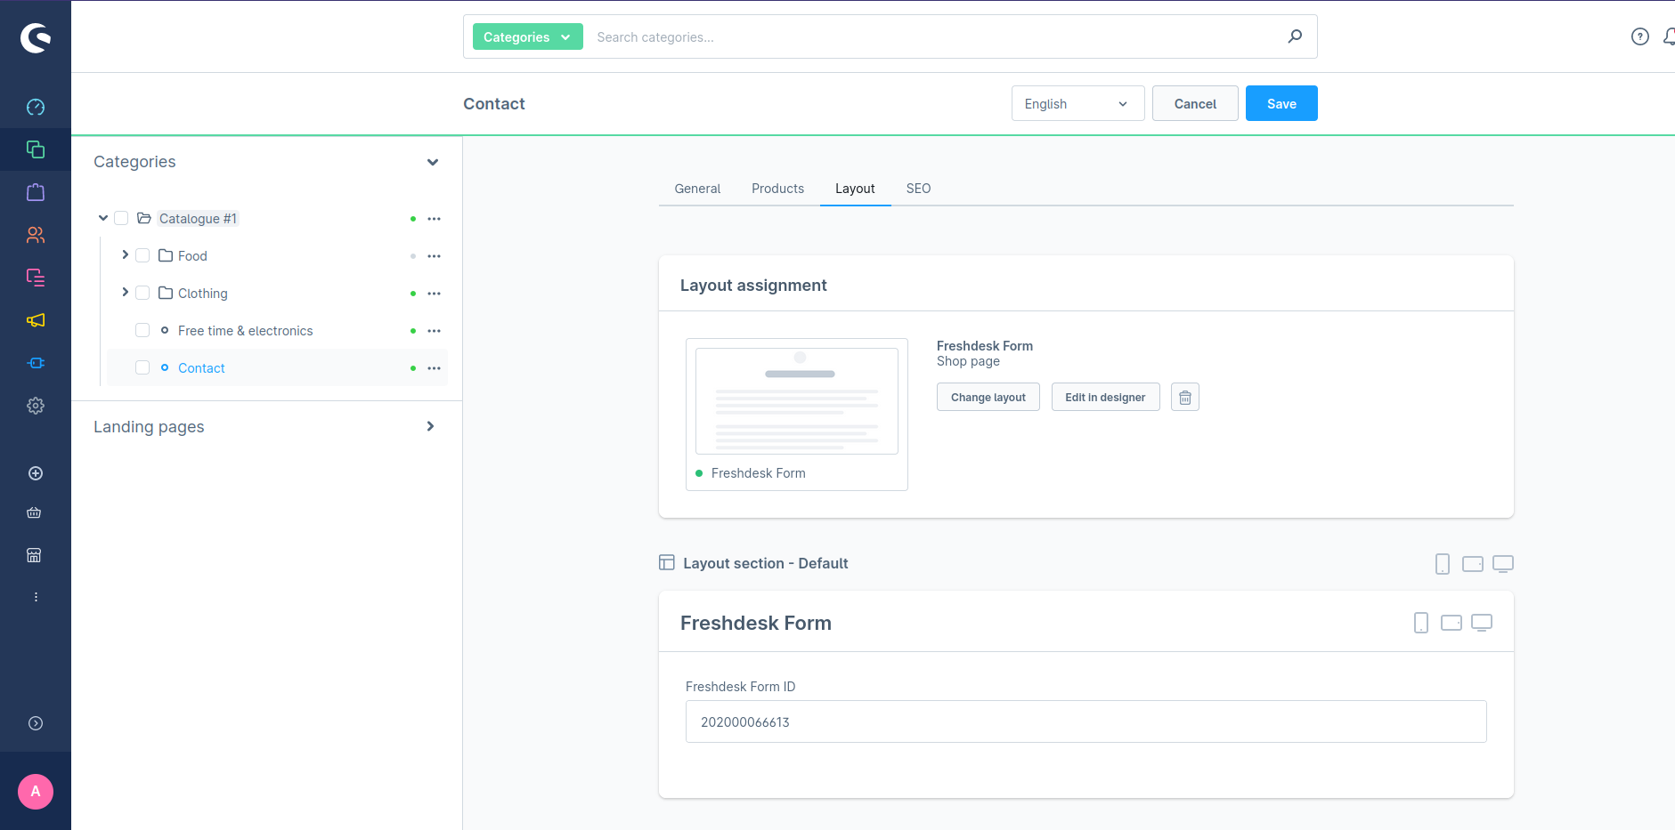
Task: Click the search magnifier icon
Action: point(1295,36)
